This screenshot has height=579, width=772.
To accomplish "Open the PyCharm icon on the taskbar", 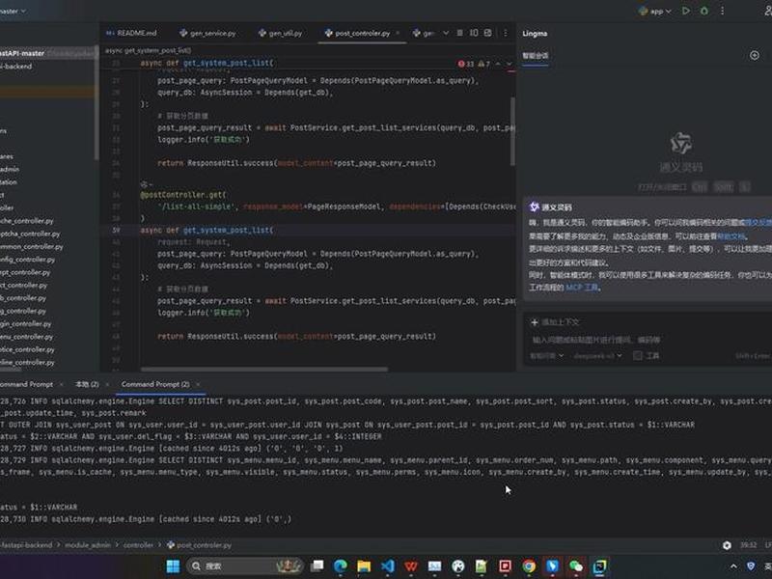I will 599,566.
